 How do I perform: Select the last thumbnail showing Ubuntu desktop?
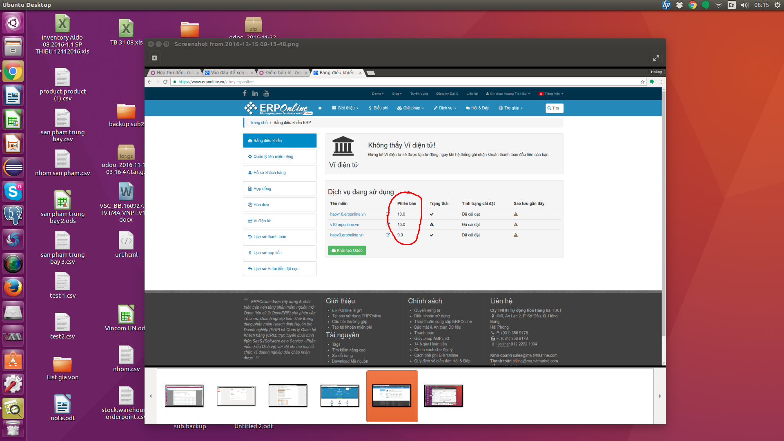click(443, 396)
